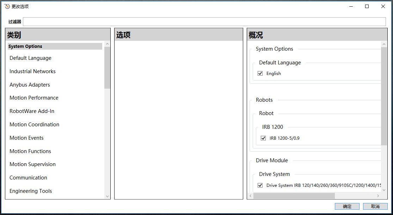
Task: Click the 取消 cancel button
Action: pos(375,206)
